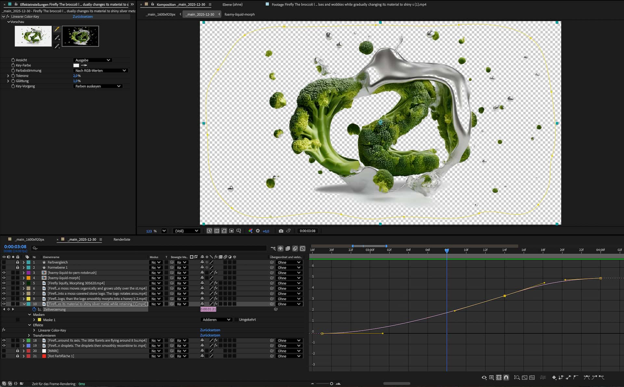The width and height of the screenshot is (624, 387).
Task: Click the white Key-Farbe color swatch
Action: coord(76,65)
